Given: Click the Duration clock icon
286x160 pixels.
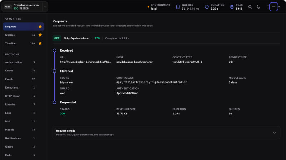Looking at the screenshot, I should click(207, 7).
